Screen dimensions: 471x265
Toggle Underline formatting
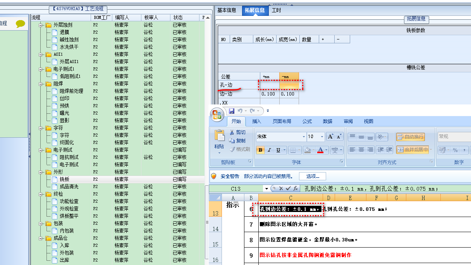tap(278, 150)
